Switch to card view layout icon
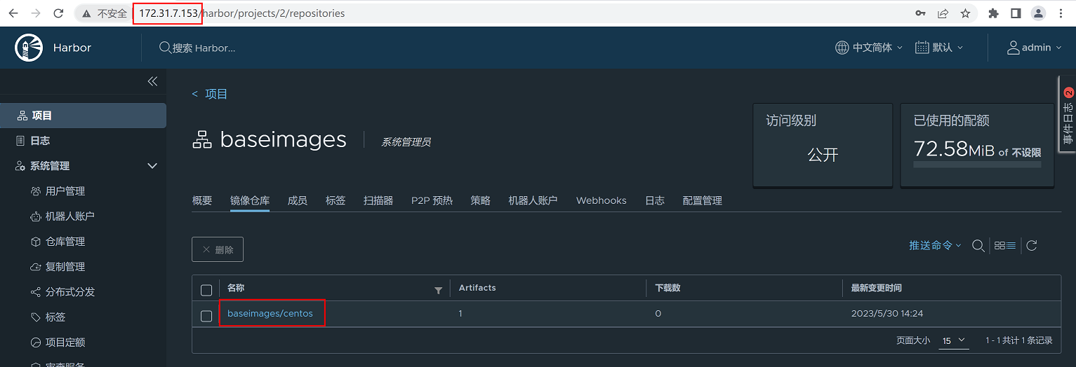1076x367 pixels. point(1000,245)
